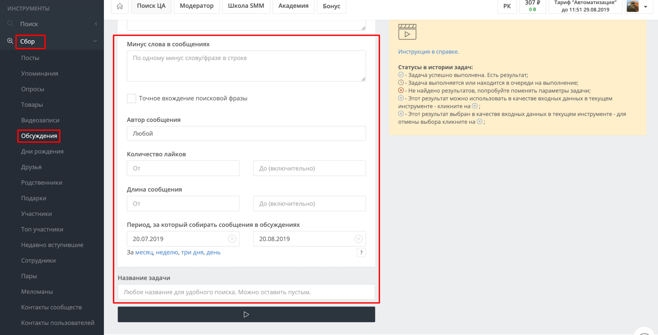Viewport: 658px width, 335px height.
Task: Click the question mark help icon near the period
Action: coord(361,252)
